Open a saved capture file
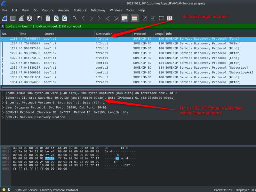Viewport: 256px width, 192px height. click(x=41, y=18)
